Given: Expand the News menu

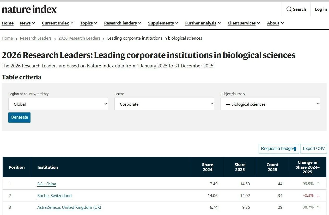Looking at the screenshot, I should coord(27,23).
